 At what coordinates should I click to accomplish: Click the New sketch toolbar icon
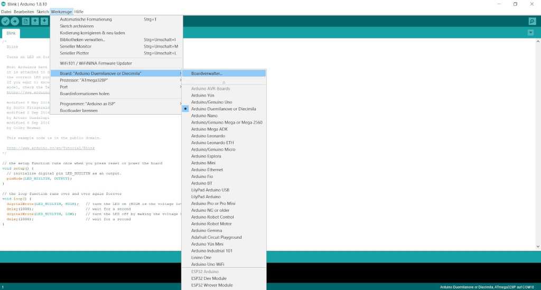(25, 21)
